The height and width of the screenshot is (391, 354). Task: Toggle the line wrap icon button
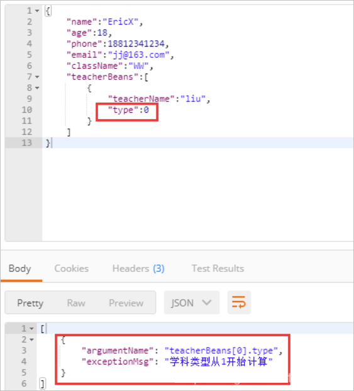(x=239, y=302)
